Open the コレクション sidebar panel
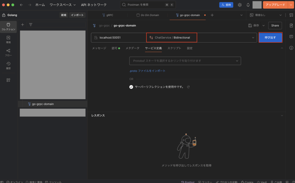 [x=8, y=27]
